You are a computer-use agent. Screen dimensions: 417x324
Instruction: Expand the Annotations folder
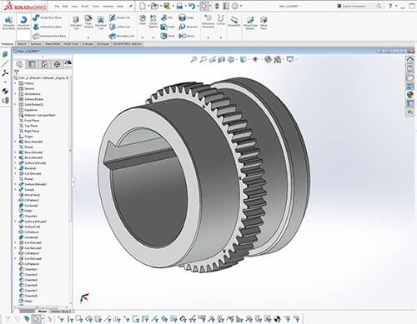point(16,94)
